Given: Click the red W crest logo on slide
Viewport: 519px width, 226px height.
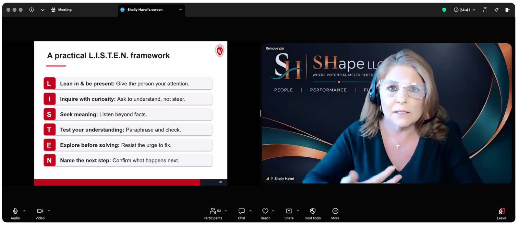Looking at the screenshot, I should (x=220, y=51).
